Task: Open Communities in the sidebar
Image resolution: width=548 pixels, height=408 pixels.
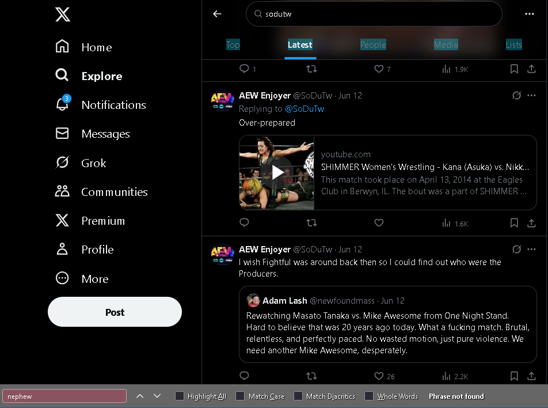Action: pyautogui.click(x=101, y=192)
